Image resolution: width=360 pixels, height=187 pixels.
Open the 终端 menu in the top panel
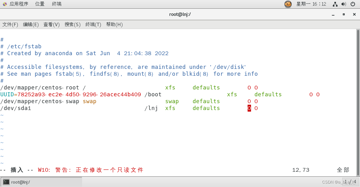click(56, 4)
